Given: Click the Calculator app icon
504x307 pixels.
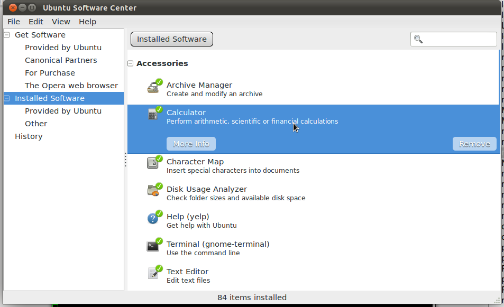Looking at the screenshot, I should coord(154,115).
